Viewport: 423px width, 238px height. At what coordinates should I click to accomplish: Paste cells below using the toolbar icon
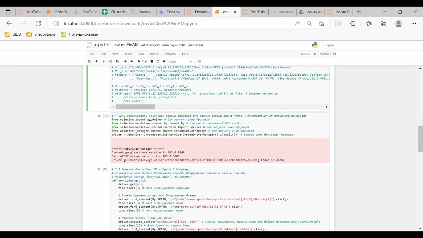pyautogui.click(x=117, y=61)
